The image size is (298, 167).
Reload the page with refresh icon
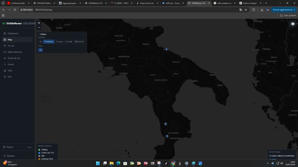tap(15, 10)
